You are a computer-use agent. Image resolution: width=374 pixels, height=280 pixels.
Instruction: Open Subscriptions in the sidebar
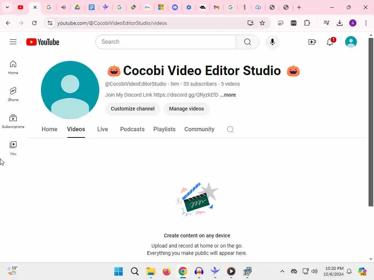[13, 121]
